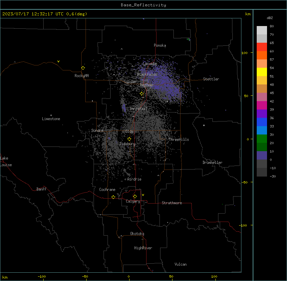Click the Airdrie city label

[x=134, y=179]
